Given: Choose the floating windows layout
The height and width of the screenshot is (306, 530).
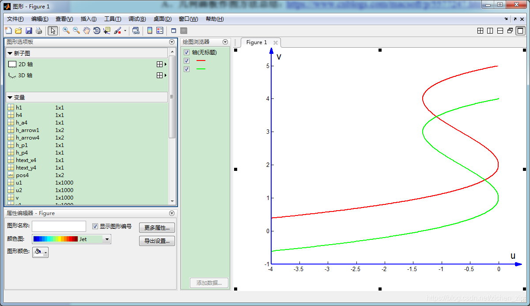Looking at the screenshot, I should [510, 31].
